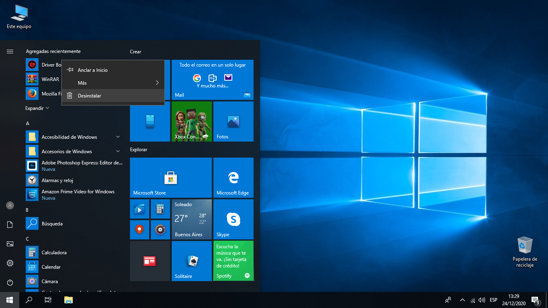This screenshot has height=308, width=548.
Task: Select Papelera de reciclaje desktop icon
Action: pyautogui.click(x=525, y=252)
